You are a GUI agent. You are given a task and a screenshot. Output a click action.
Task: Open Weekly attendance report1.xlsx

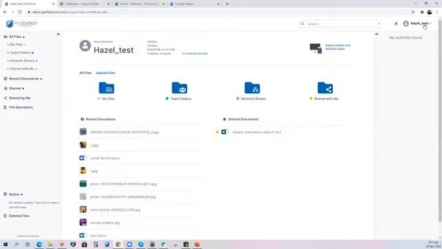[257, 132]
